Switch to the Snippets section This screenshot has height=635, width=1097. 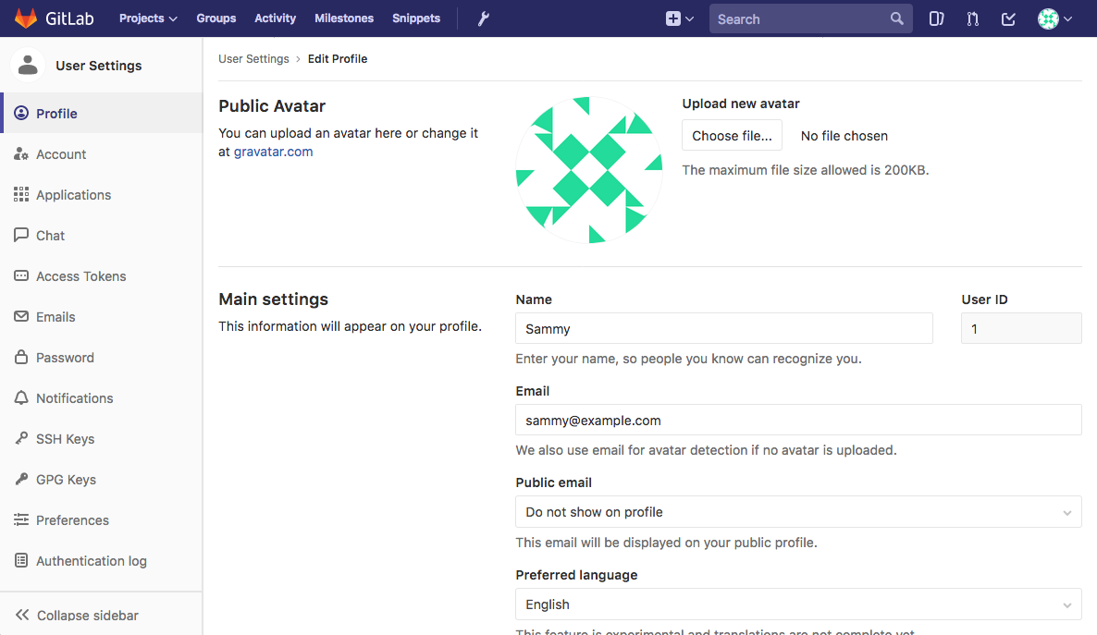[x=415, y=18]
